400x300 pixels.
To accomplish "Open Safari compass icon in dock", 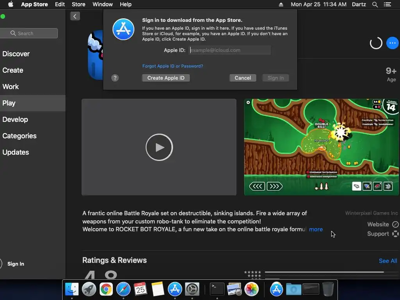I will click(123, 289).
